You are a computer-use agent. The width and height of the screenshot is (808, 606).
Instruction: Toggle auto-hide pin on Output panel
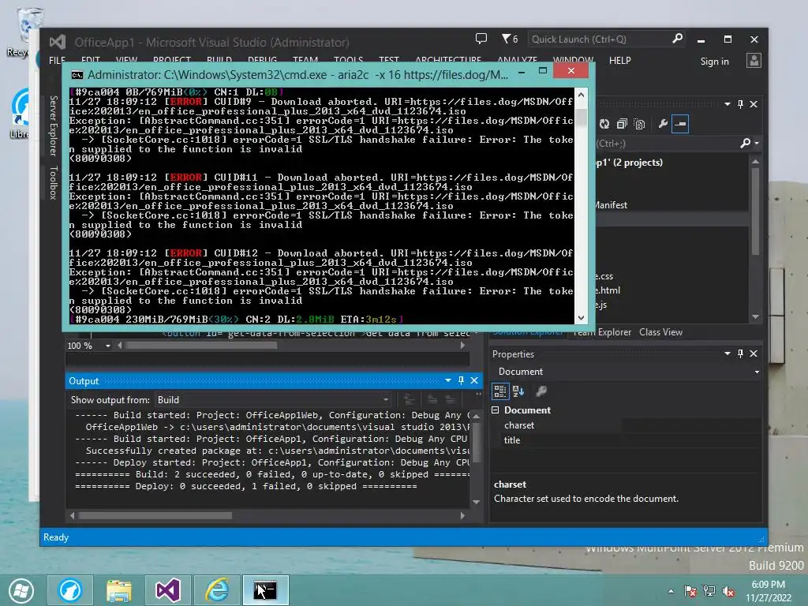461,380
